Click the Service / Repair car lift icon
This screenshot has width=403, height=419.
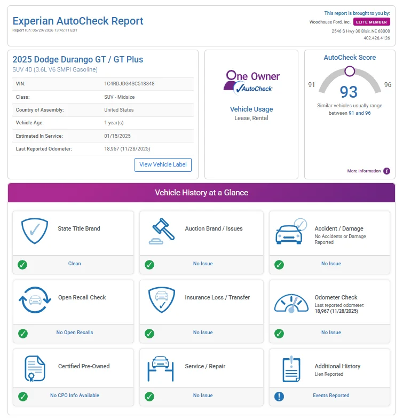tap(161, 369)
